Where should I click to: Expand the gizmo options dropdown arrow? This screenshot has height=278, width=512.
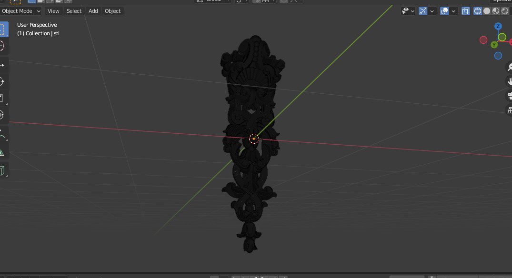point(432,11)
